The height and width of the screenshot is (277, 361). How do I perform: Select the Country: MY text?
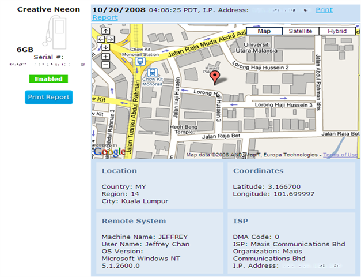(124, 186)
